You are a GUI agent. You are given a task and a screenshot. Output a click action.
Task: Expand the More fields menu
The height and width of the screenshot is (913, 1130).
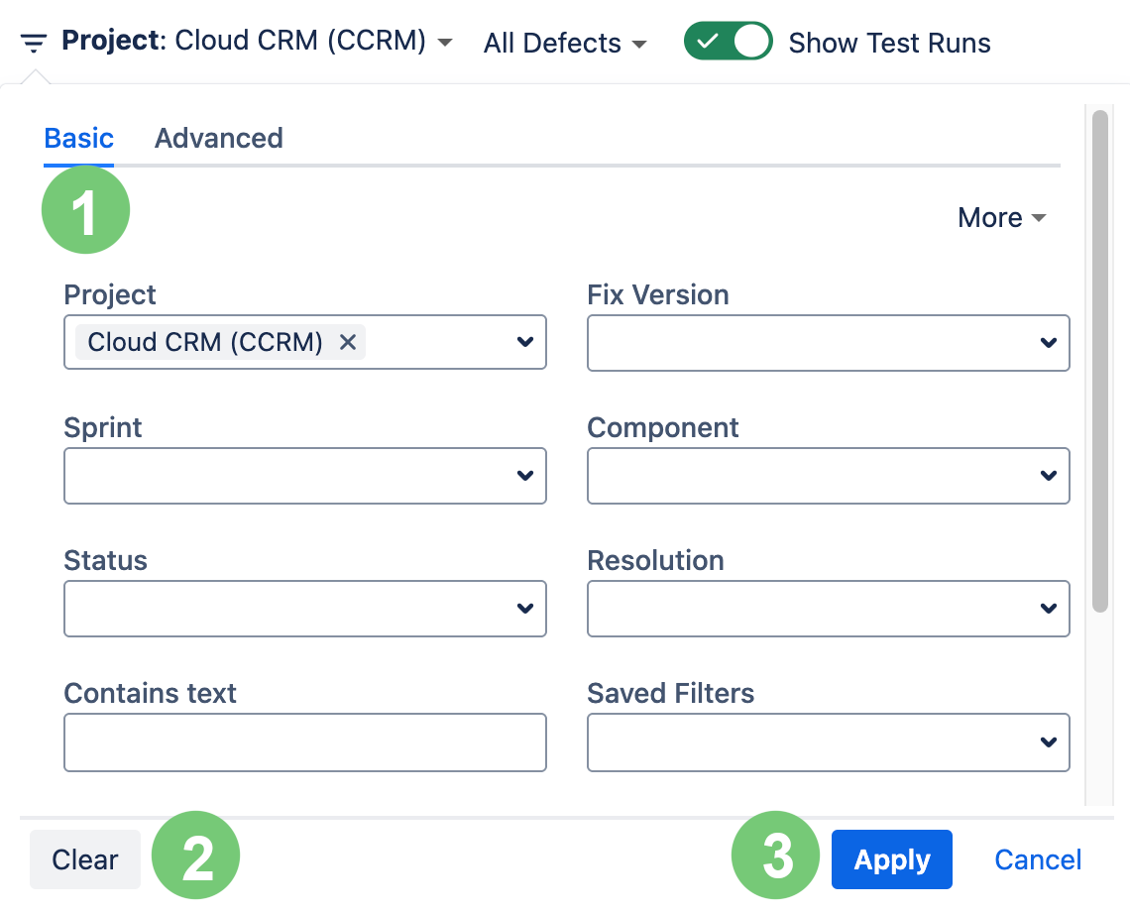point(1002,218)
